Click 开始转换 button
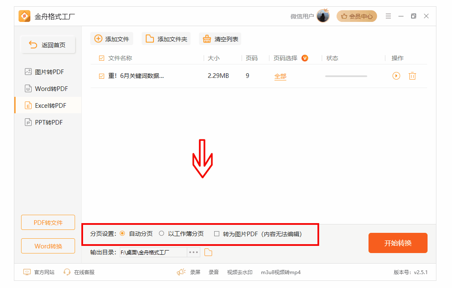Viewport: 452px width, 288px height. (x=398, y=243)
